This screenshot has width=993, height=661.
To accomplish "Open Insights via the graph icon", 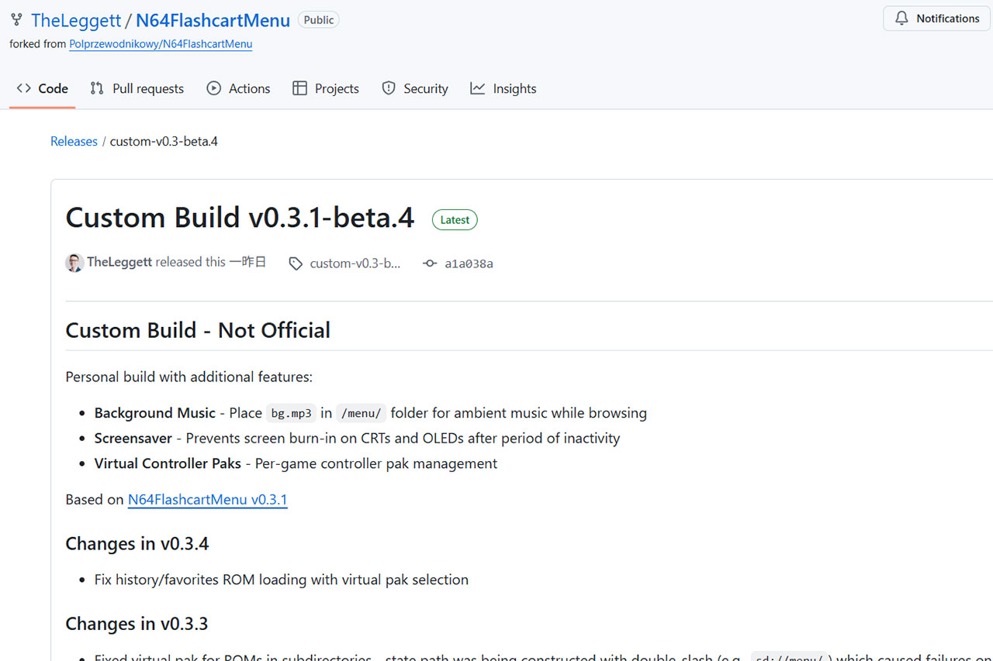I will coord(477,88).
